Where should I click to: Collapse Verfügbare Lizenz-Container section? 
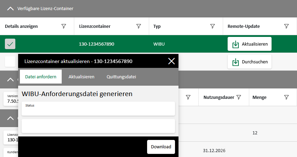[10, 8]
